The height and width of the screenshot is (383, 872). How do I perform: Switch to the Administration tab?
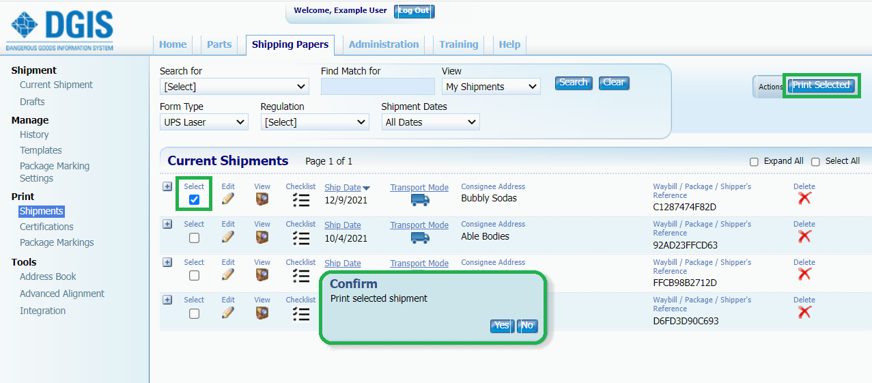coord(384,44)
